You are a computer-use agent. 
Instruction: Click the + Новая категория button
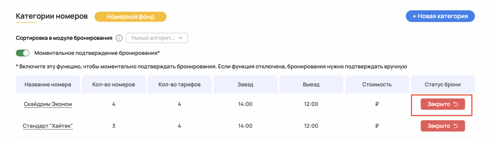(440, 16)
